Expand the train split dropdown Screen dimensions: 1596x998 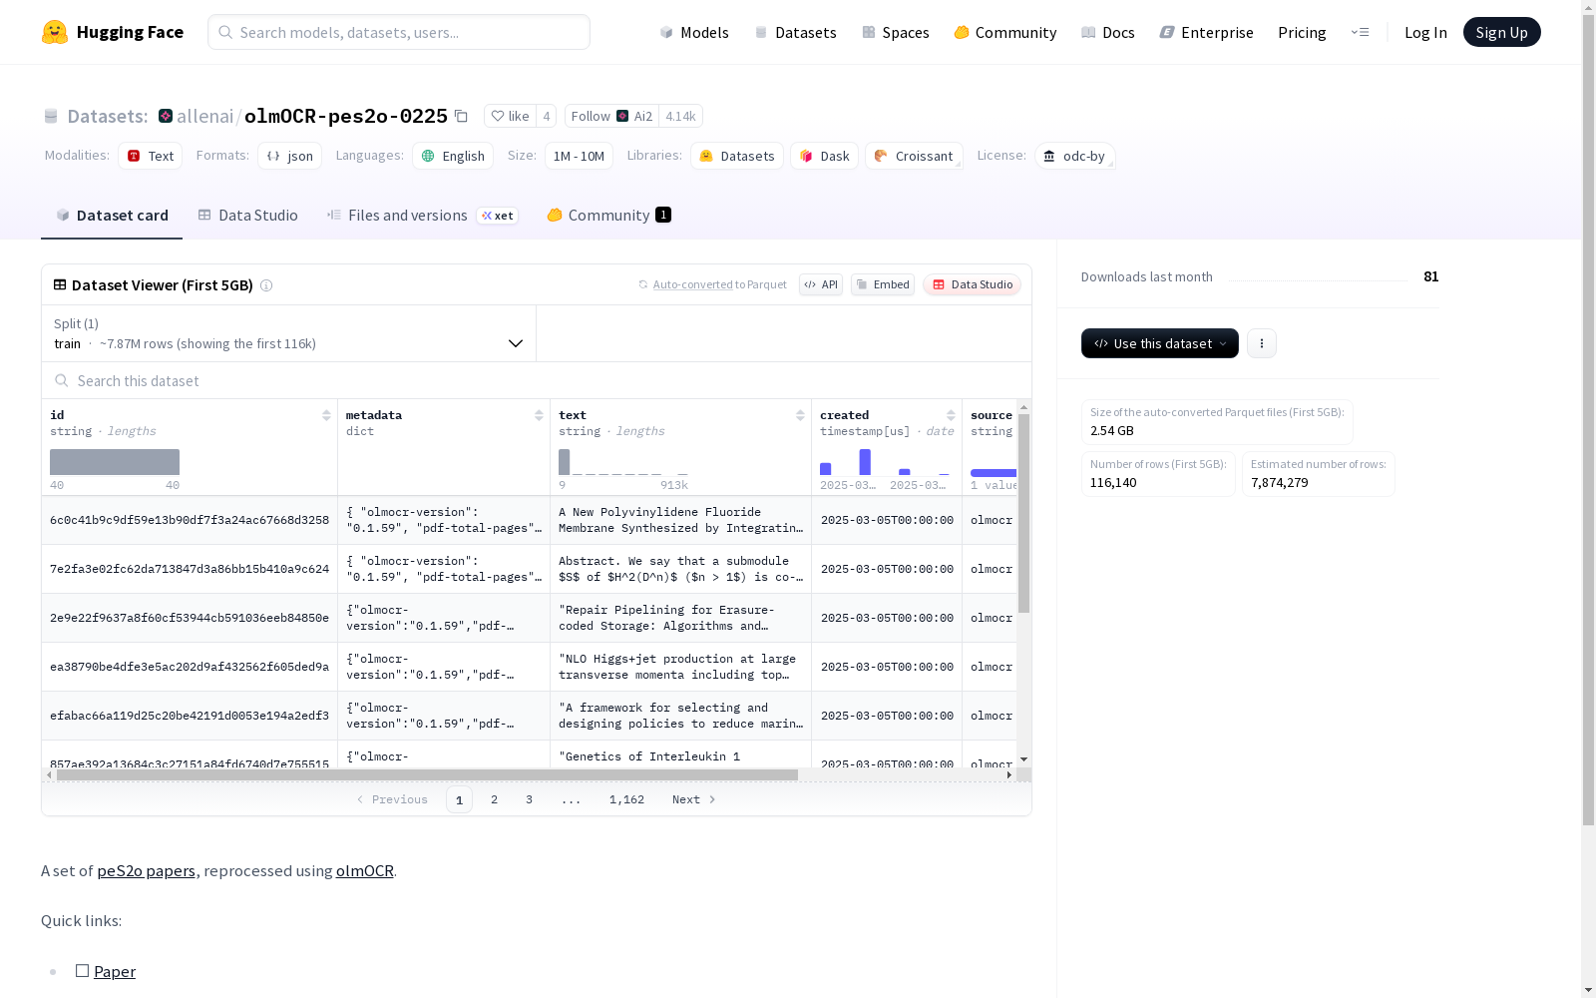click(288, 333)
